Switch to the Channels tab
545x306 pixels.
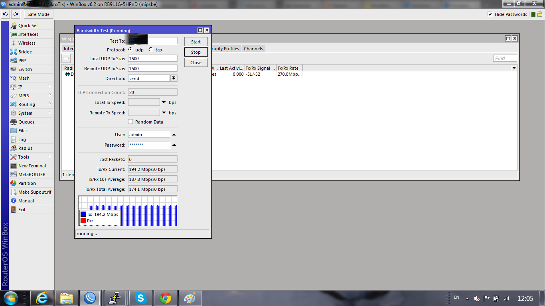click(253, 49)
